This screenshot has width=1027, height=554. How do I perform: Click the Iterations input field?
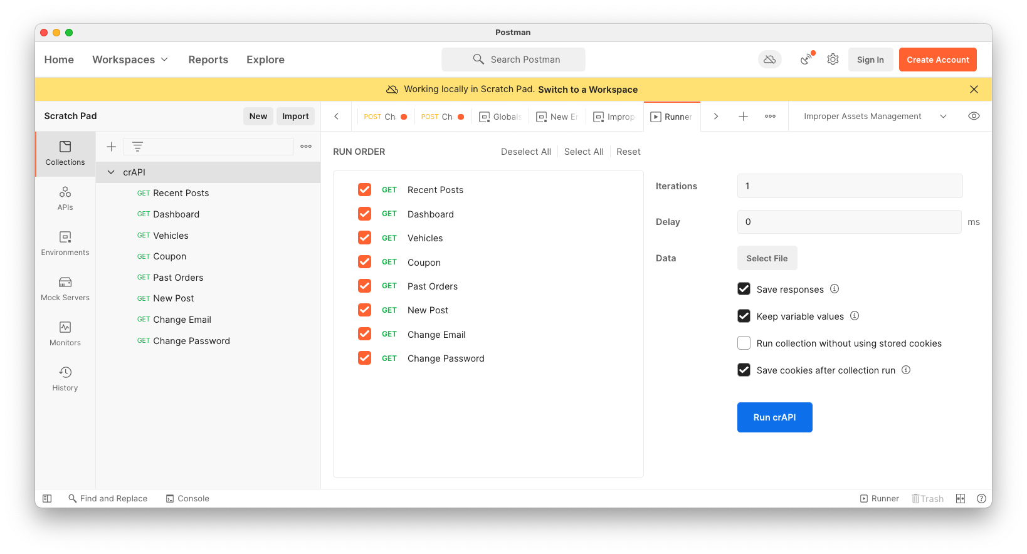[850, 186]
